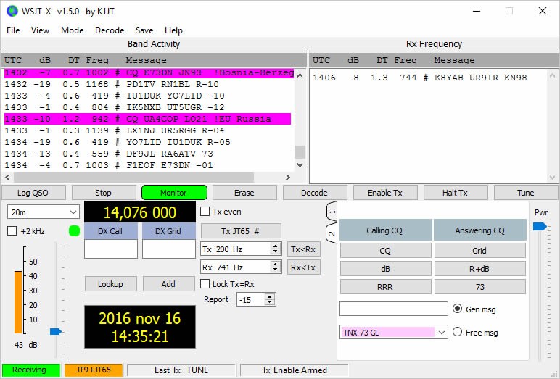Click the Lookup button
This screenshot has height=379, width=560.
point(111,284)
